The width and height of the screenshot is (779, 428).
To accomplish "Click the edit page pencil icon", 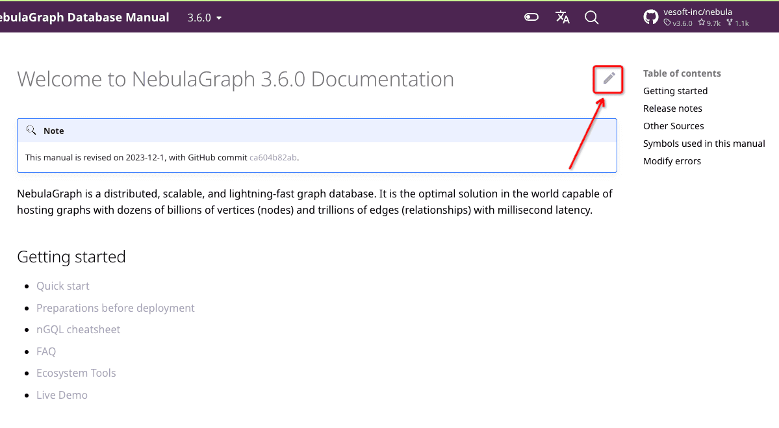I will tap(609, 79).
